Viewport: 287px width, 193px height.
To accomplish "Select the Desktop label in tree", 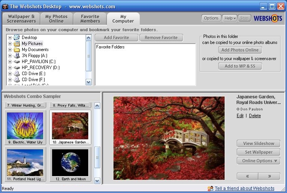I will tap(29, 38).
